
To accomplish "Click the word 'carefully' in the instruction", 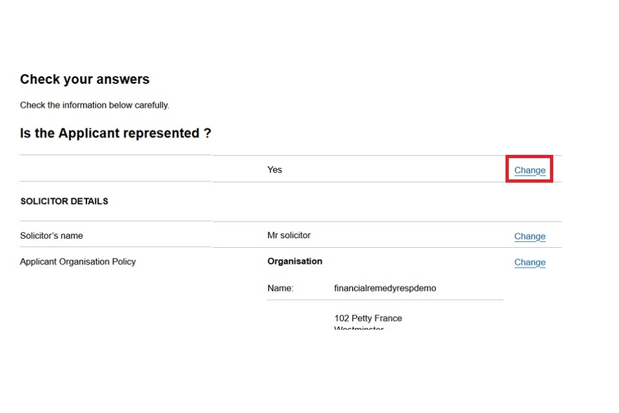I will pos(152,105).
